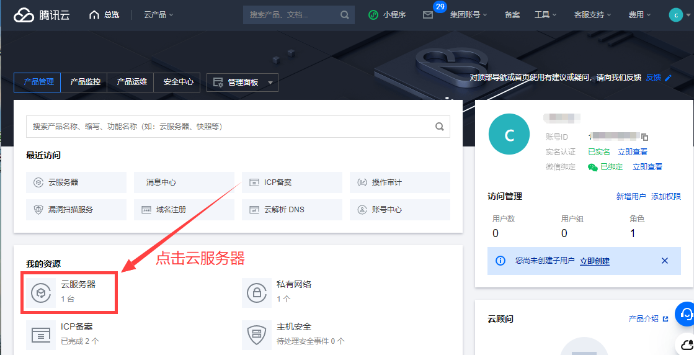Copy account ID using copy icon
The width and height of the screenshot is (694, 355).
click(x=644, y=137)
